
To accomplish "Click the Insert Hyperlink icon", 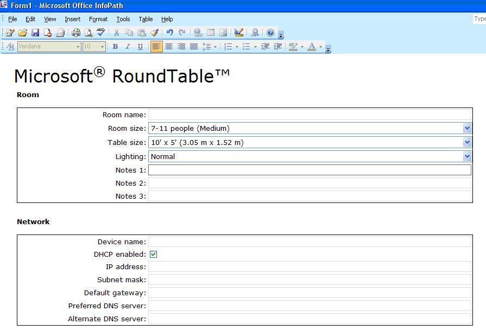I will [x=198, y=33].
